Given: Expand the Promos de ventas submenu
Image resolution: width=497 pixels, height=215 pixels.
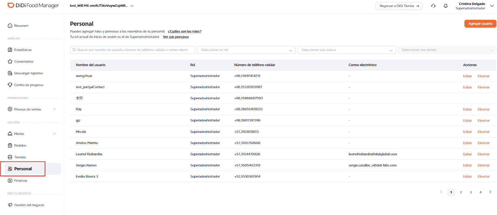Looking at the screenshot, I should [55, 109].
